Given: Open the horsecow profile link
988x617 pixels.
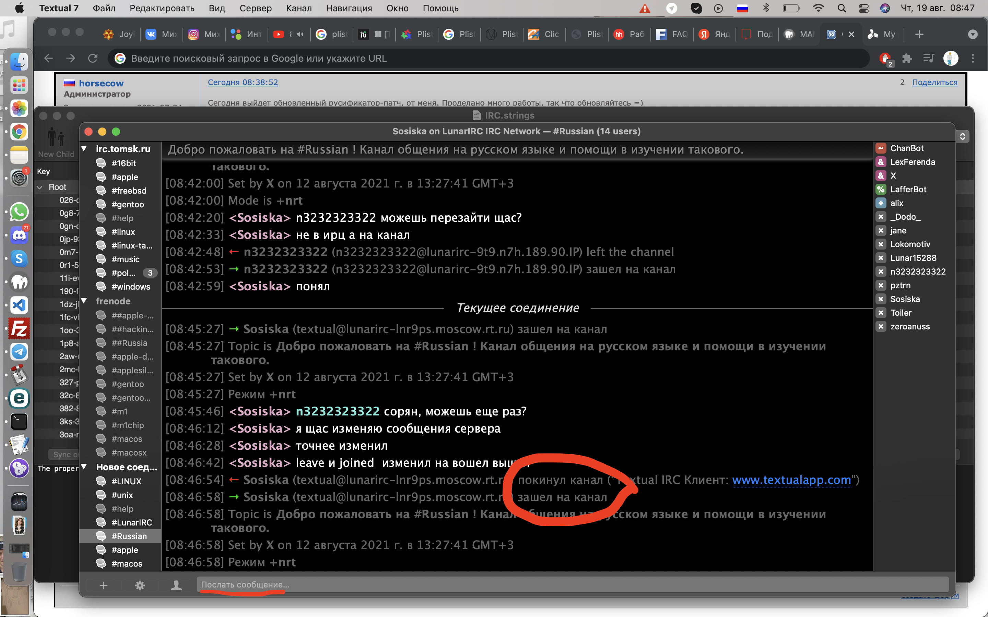Looking at the screenshot, I should pyautogui.click(x=101, y=83).
